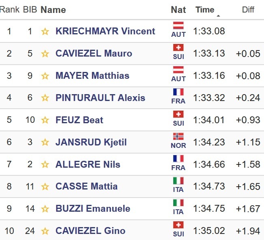264x240 pixels.
Task: Click French flag in PINTURAULT row
Action: click(x=178, y=92)
